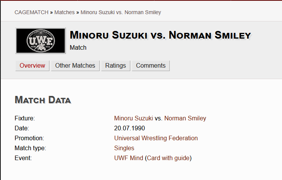The width and height of the screenshot is (282, 180).
Task: Select the match name in the breadcrumb
Action: click(x=120, y=12)
